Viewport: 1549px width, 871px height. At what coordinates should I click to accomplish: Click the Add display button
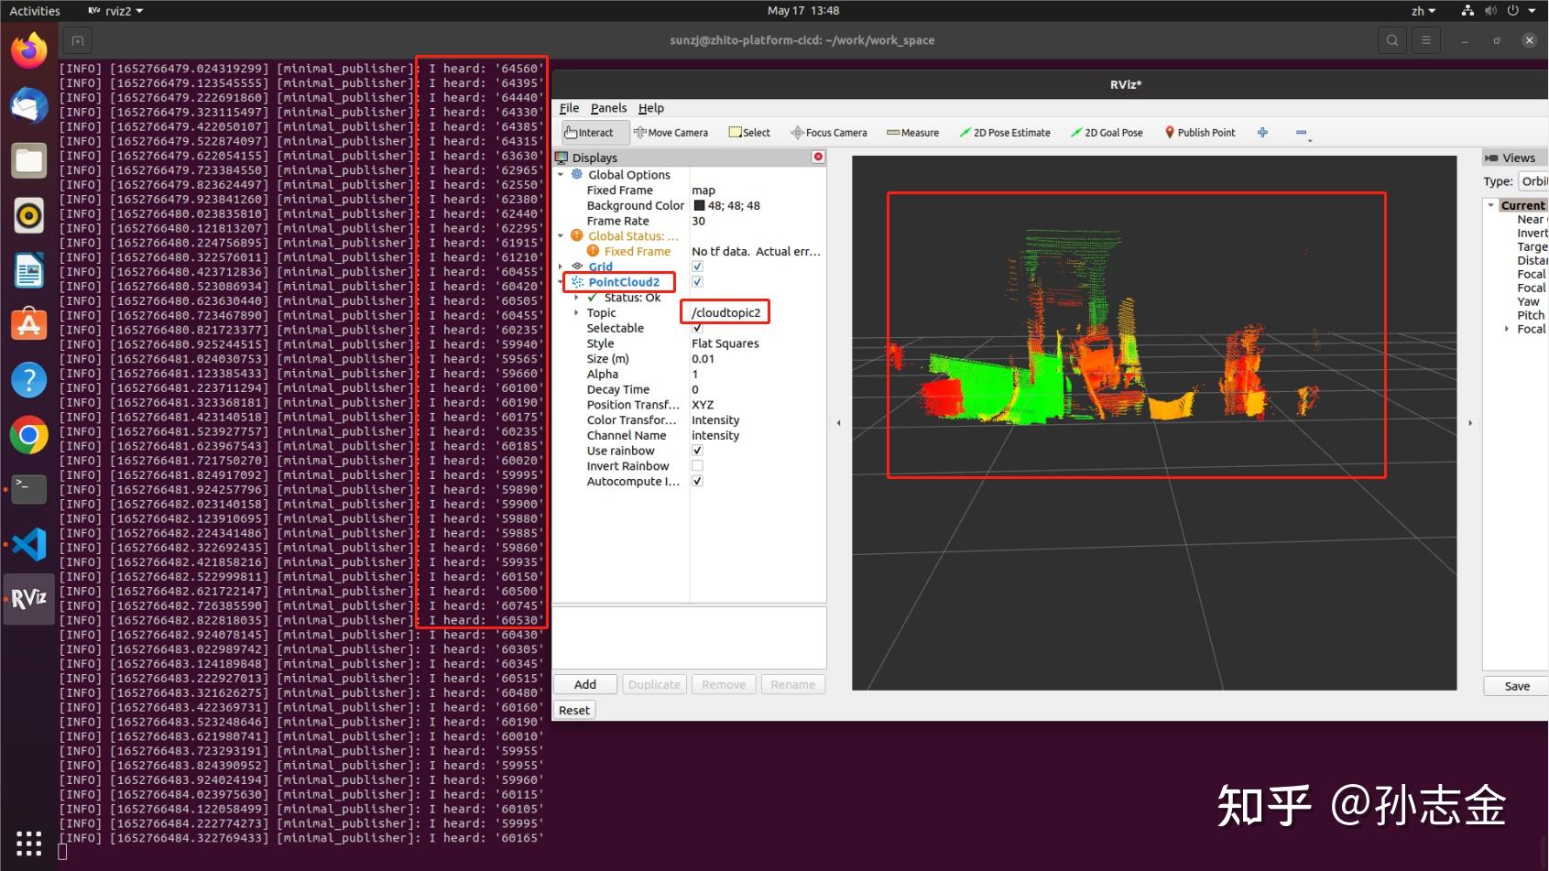[x=585, y=684]
